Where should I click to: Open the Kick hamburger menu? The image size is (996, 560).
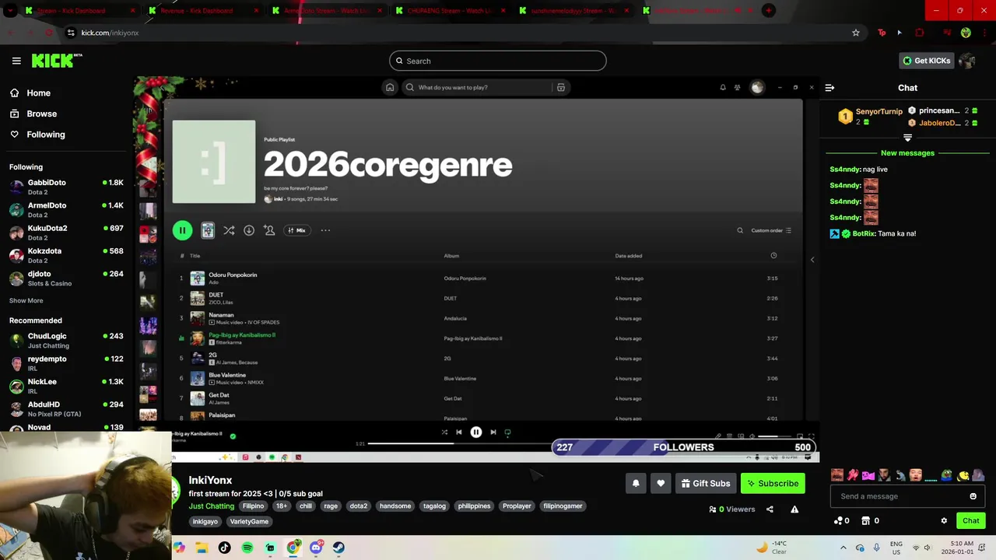point(16,61)
